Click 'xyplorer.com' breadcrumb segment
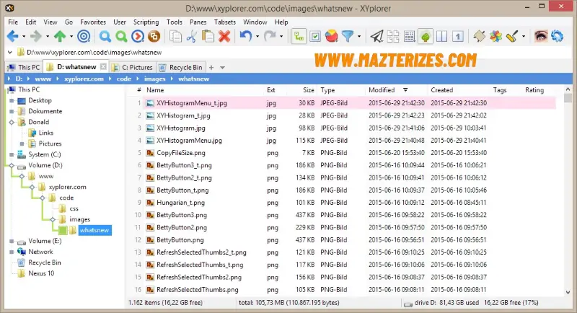 [x=84, y=79]
